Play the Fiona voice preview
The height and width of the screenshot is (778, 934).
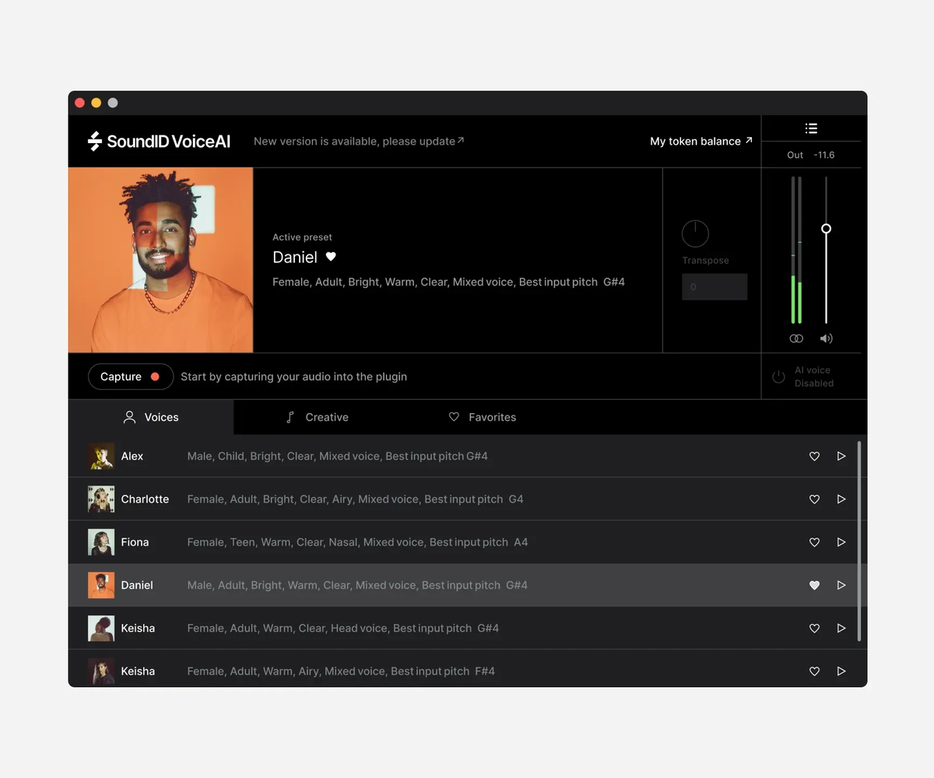841,542
